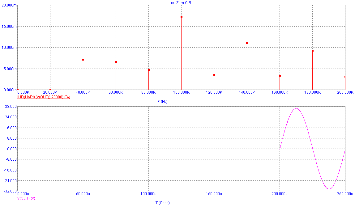The width and height of the screenshot is (355, 207).
Task: Select the 180.000K harmonic data point marker
Action: [x=313, y=51]
